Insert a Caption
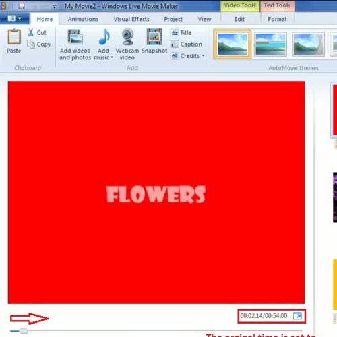Viewport: 337px width, 337px height. coord(186,44)
